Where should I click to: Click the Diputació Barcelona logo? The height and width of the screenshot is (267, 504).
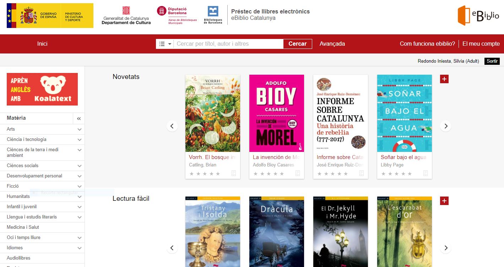[177, 16]
